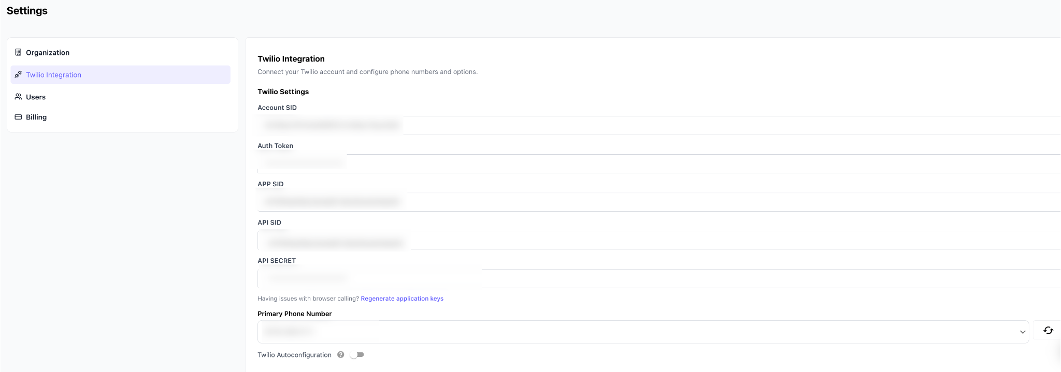Click the Primary Phone Number label
This screenshot has width=1061, height=372.
tap(294, 314)
